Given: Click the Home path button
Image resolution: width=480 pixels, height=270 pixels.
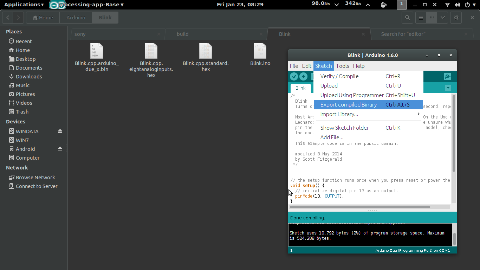Looking at the screenshot, I should (x=43, y=18).
